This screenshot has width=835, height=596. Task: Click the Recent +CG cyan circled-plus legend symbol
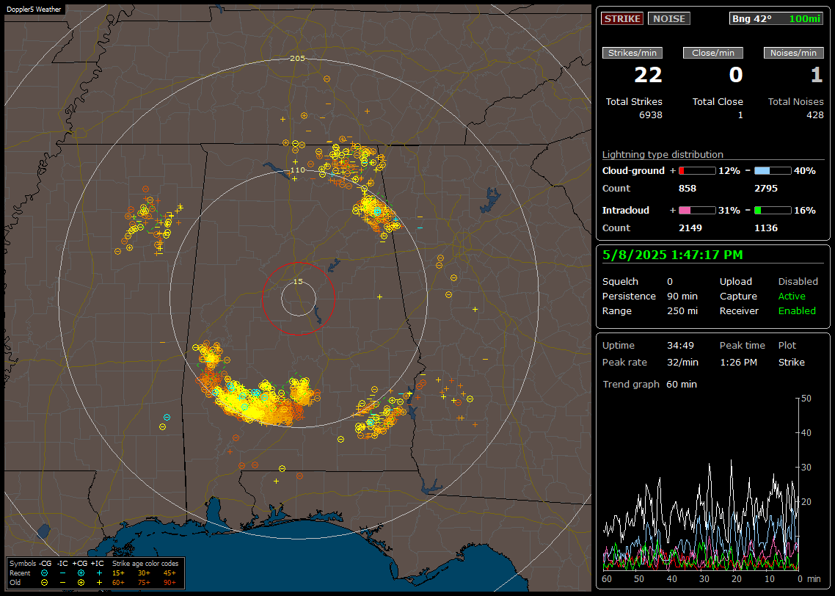click(81, 573)
